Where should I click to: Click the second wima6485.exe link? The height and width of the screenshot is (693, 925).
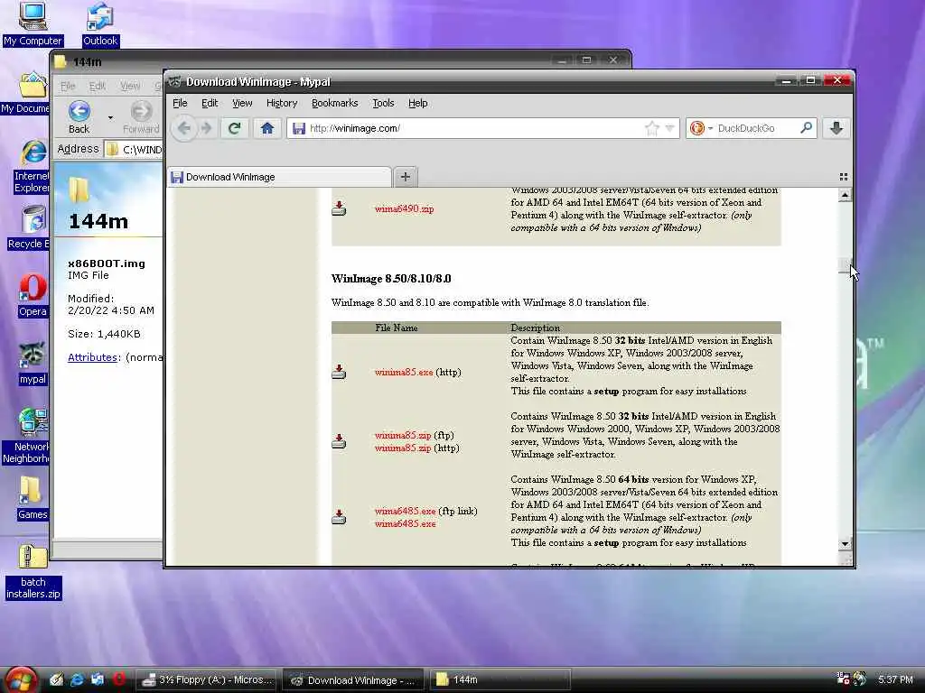[x=405, y=524]
